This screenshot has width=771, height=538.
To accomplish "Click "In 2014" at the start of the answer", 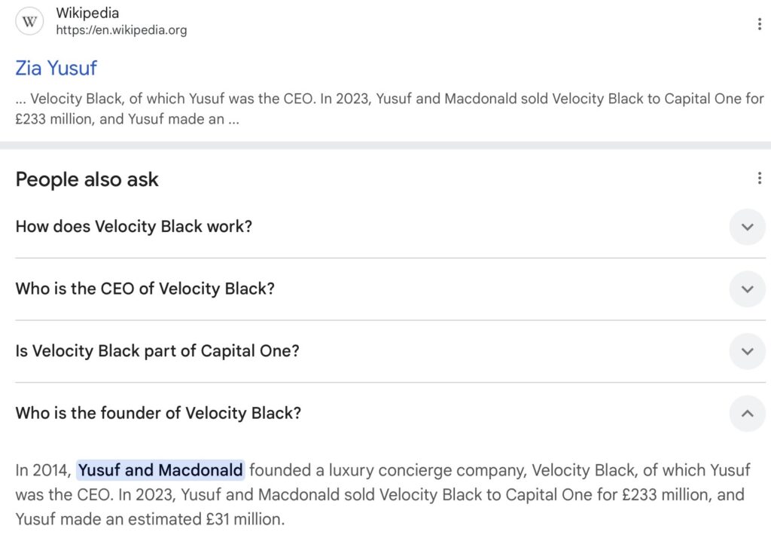I will [x=43, y=471].
